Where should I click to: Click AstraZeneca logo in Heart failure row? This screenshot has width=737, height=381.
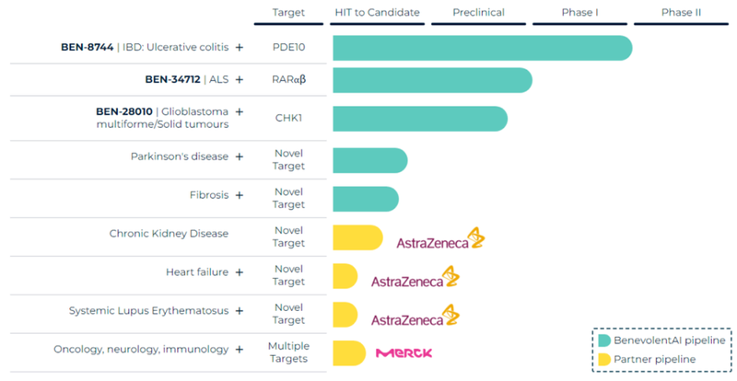(415, 279)
